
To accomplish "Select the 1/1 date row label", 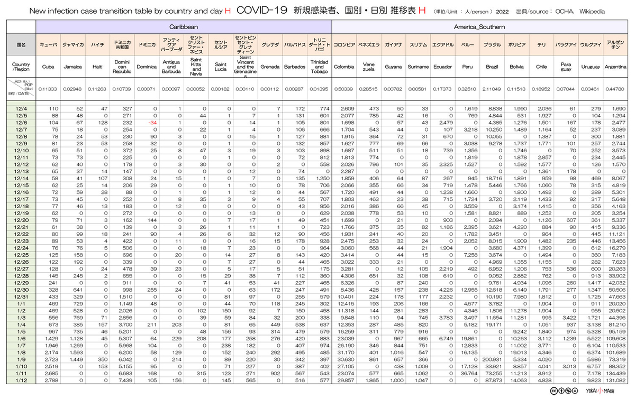I will [21, 303].
